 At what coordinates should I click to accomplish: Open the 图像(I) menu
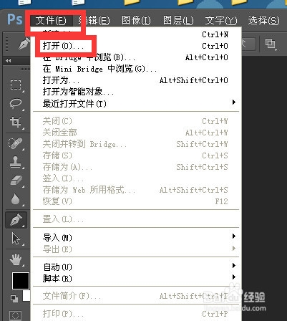(x=136, y=21)
